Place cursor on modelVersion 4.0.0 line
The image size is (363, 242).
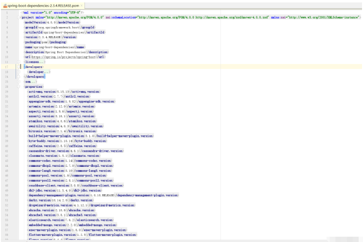[x=52, y=22]
